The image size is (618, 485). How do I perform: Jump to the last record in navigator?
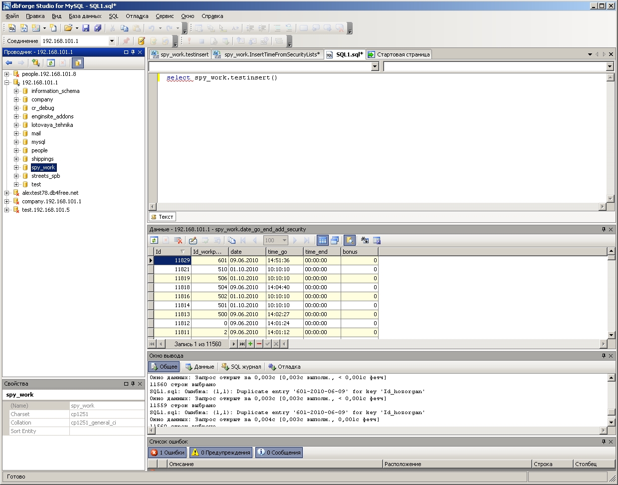click(x=242, y=344)
